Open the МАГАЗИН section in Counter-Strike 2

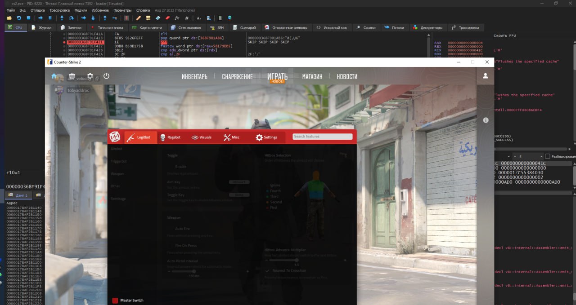pos(312,76)
